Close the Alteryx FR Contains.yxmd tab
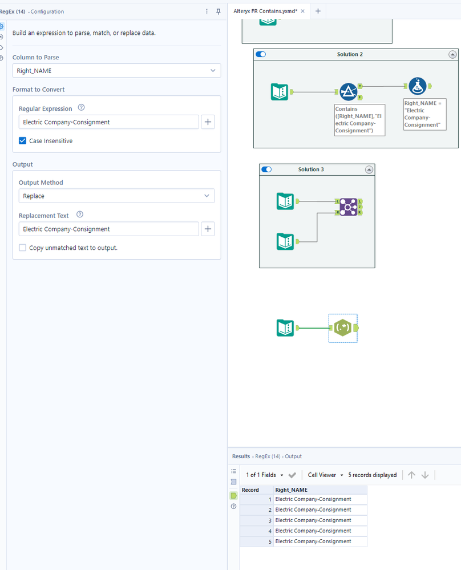Viewport: 461px width, 570px height. tap(302, 11)
